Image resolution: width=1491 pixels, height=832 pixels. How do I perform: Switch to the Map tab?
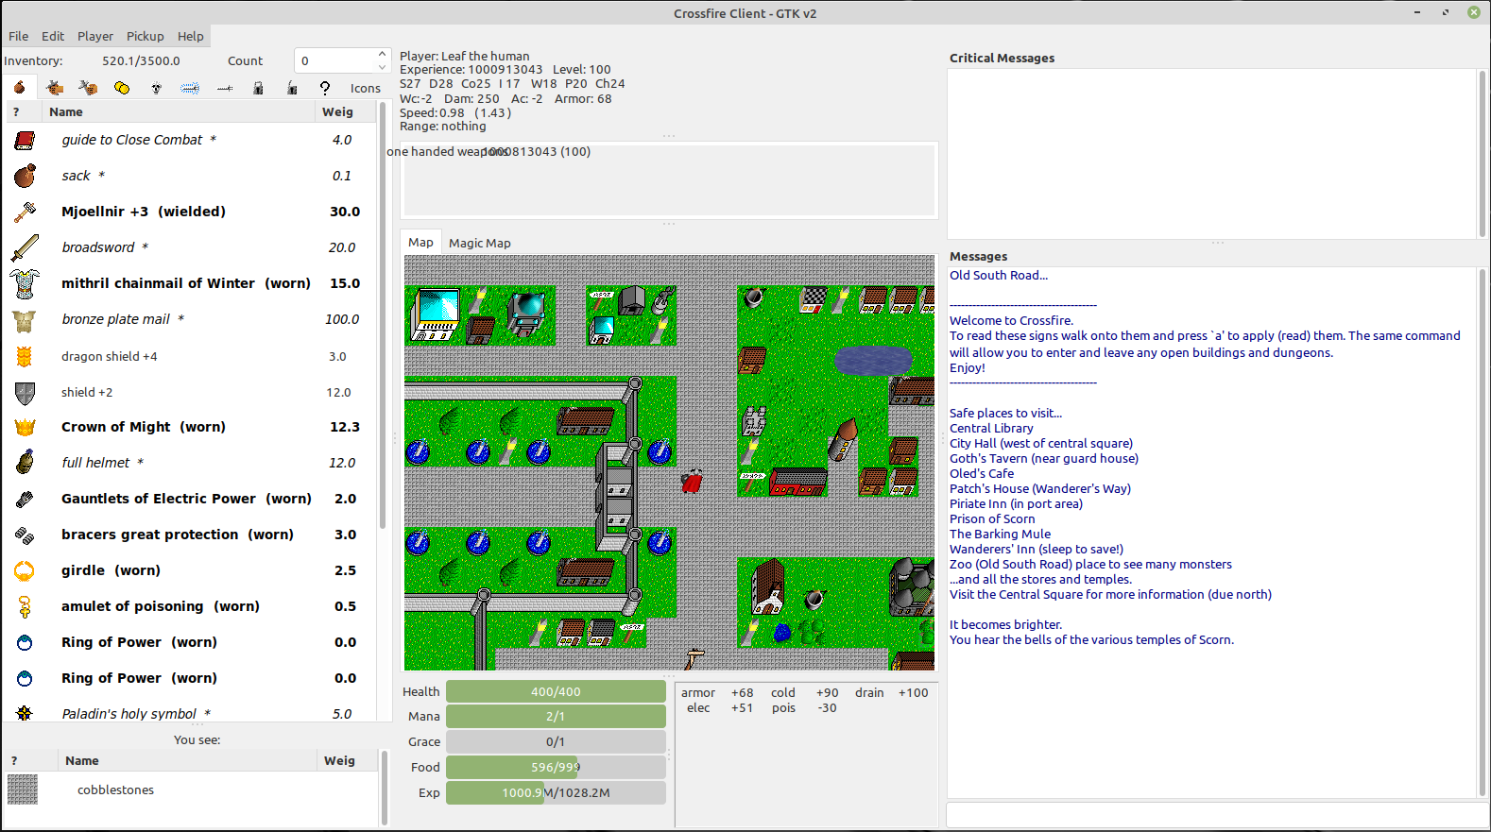click(x=420, y=243)
